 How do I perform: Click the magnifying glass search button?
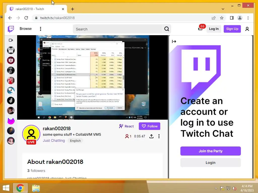click(x=167, y=29)
